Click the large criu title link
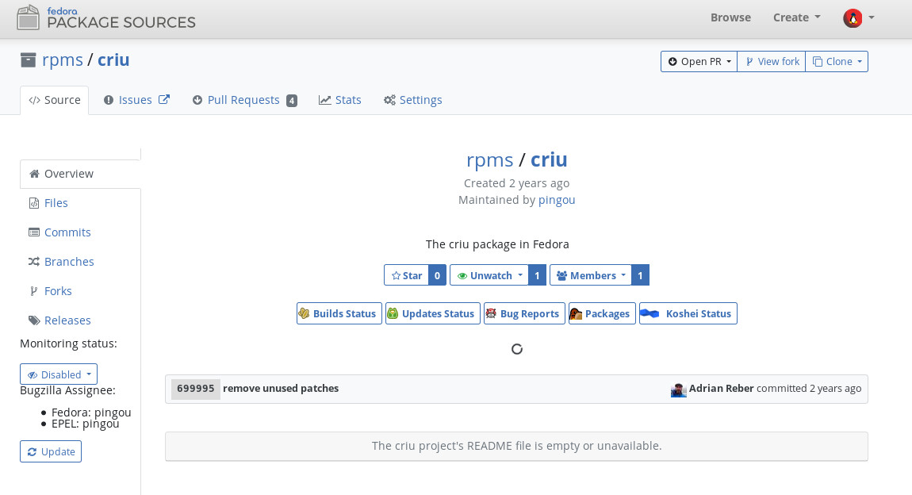The image size is (912, 495). 549,159
